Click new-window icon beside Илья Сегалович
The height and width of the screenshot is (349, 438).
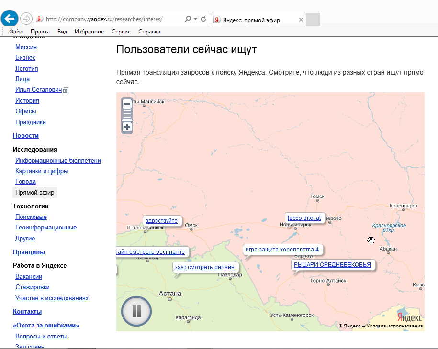click(x=66, y=90)
